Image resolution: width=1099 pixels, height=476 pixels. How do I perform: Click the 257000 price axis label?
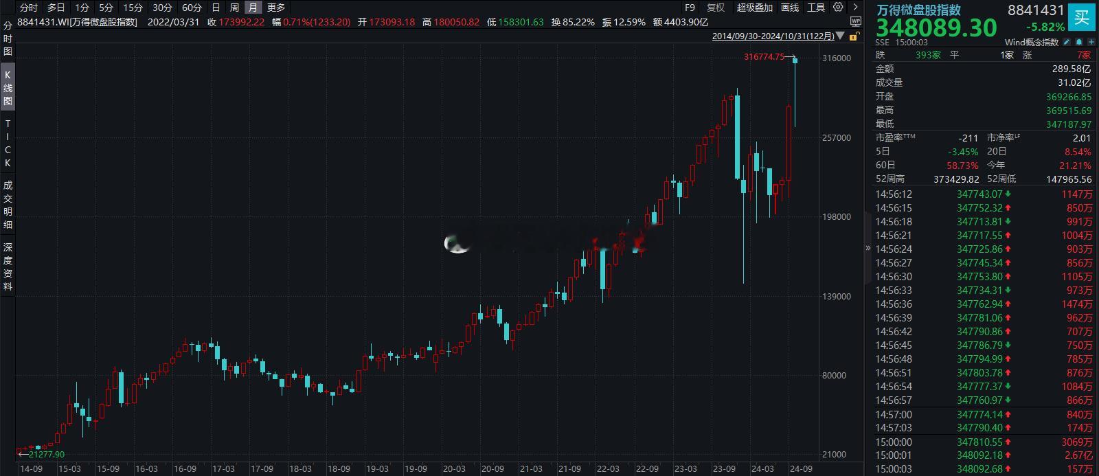coord(836,138)
